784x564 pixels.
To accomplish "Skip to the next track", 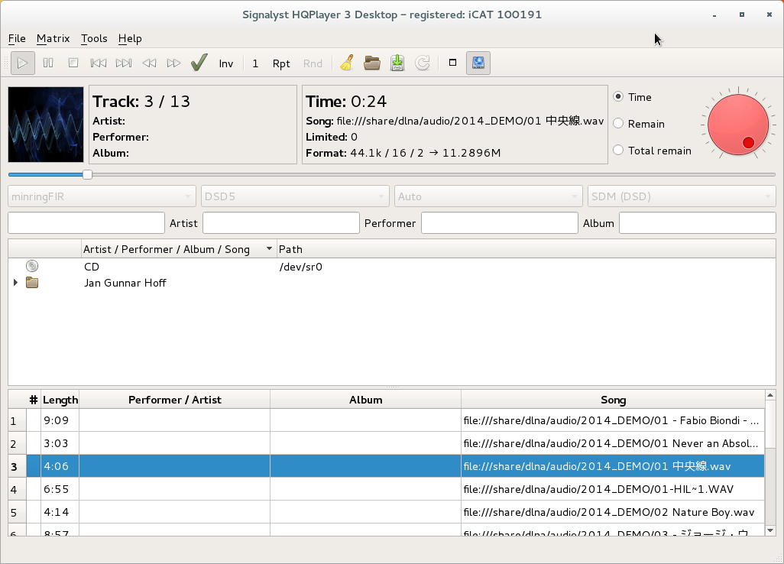I will point(124,63).
